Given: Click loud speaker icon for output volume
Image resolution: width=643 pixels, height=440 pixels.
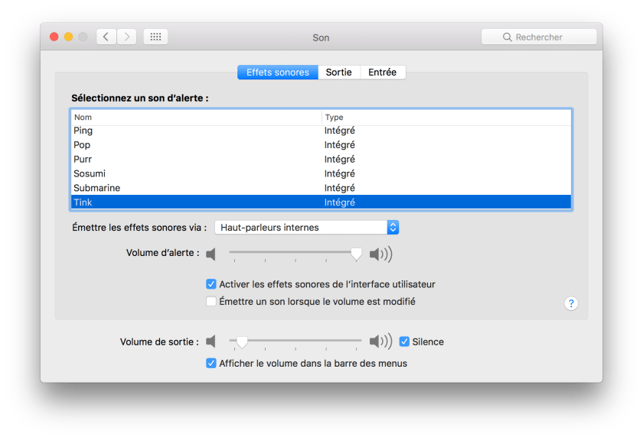Looking at the screenshot, I should click(380, 341).
